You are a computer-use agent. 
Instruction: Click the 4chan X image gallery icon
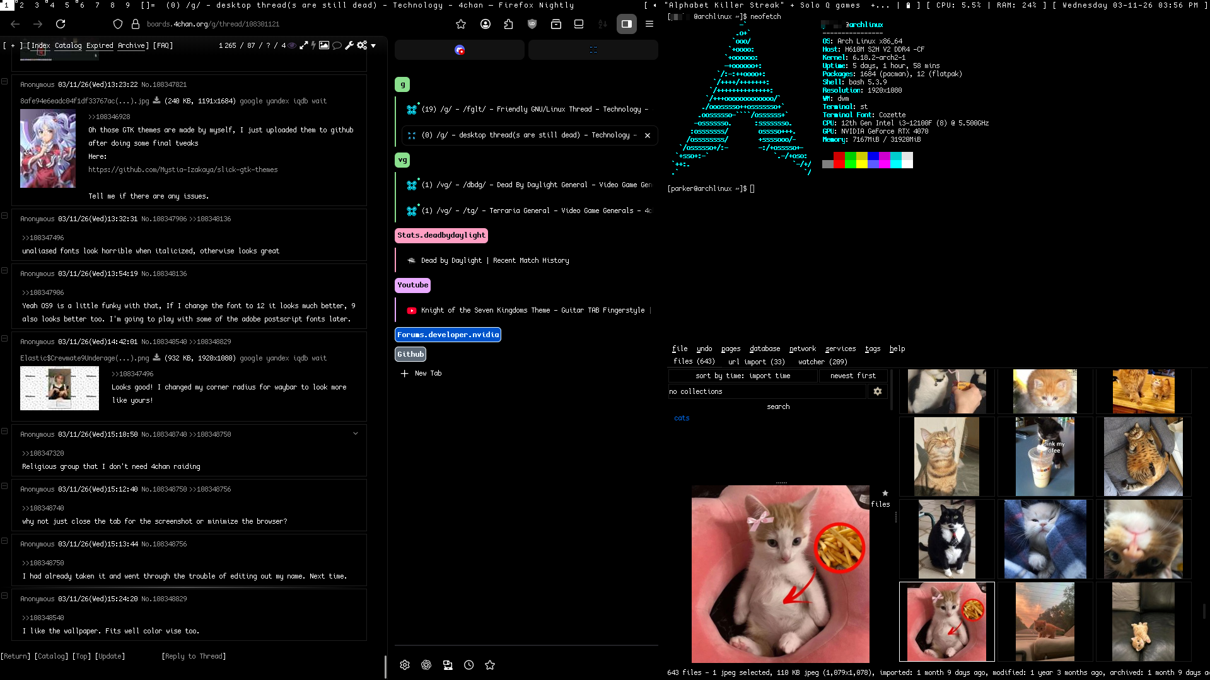pyautogui.click(x=324, y=45)
